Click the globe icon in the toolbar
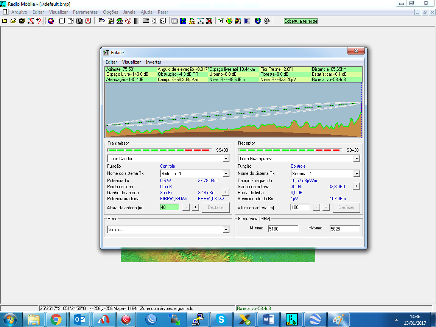This screenshot has width=436, height=327. click(x=258, y=21)
